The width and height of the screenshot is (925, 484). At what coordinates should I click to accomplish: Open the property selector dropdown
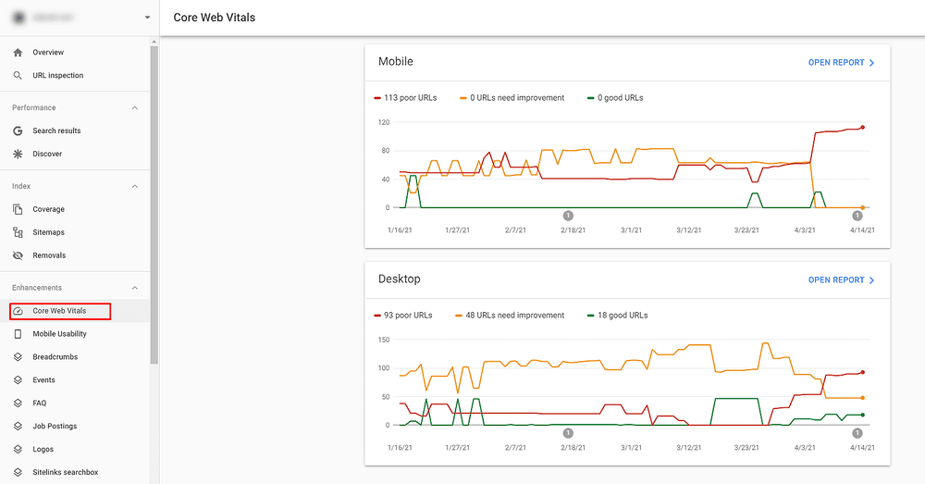tap(147, 18)
